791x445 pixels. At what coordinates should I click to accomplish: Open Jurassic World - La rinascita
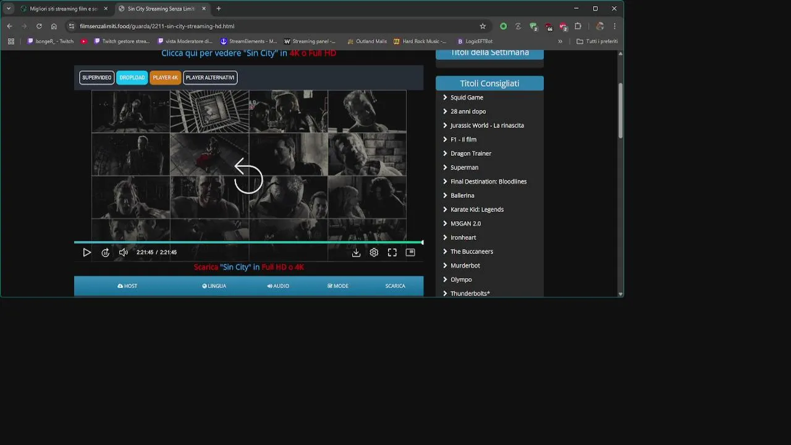(x=487, y=125)
